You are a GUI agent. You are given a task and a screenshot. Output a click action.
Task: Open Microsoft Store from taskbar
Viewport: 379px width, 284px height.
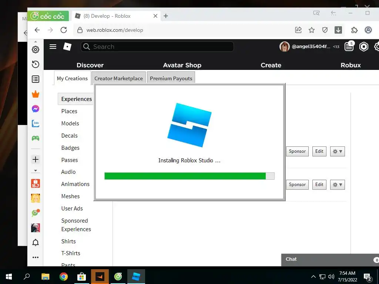[81, 277]
